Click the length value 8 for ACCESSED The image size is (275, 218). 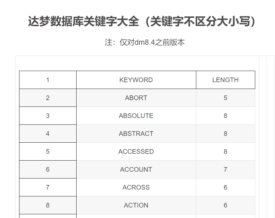[225, 152]
